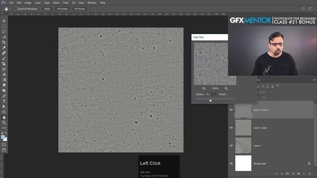Click zoom-out magnifier in High Pass dialog
This screenshot has width=317, height=178.
(204, 89)
